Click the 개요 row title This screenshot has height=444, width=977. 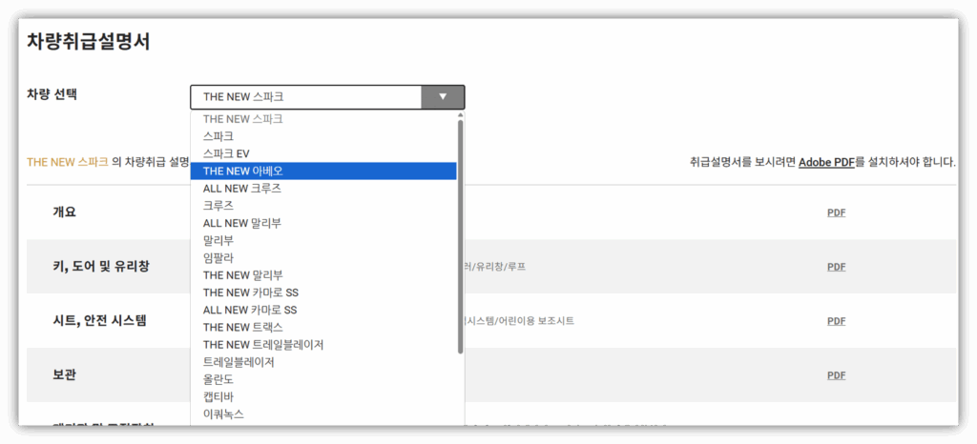pos(64,212)
